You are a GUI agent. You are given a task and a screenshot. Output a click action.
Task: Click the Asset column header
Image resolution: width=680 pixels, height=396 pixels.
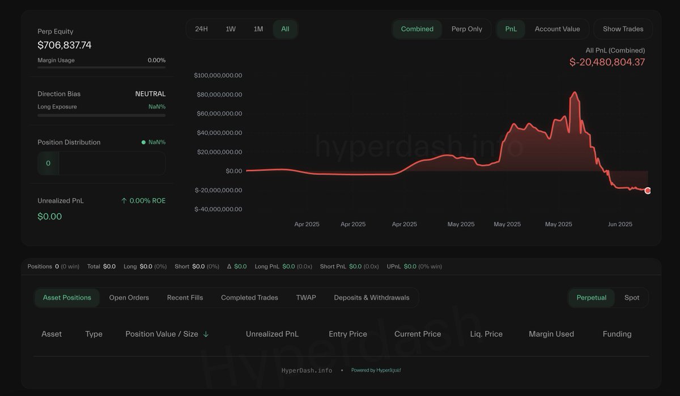(x=52, y=334)
